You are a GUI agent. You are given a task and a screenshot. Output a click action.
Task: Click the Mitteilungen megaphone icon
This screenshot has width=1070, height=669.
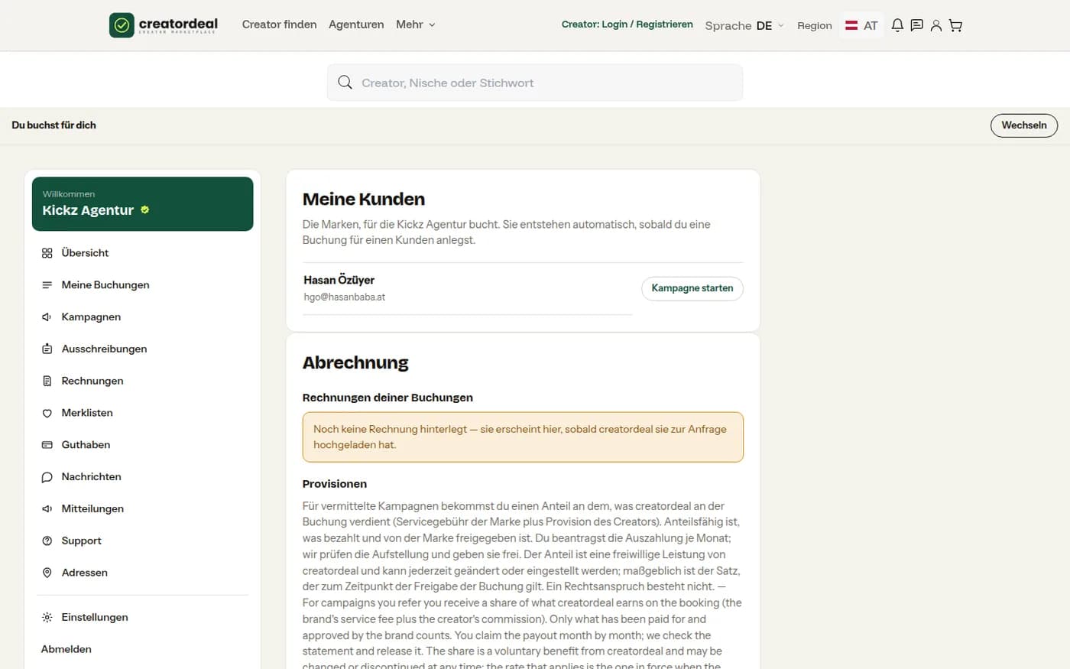point(47,509)
